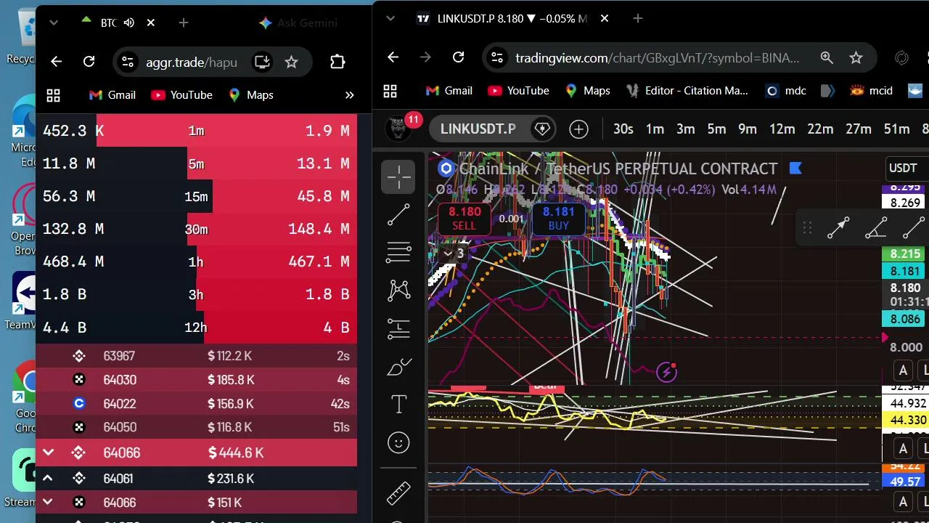The height and width of the screenshot is (523, 929).
Task: Switch to the 22m chart timeframe
Action: tap(820, 129)
